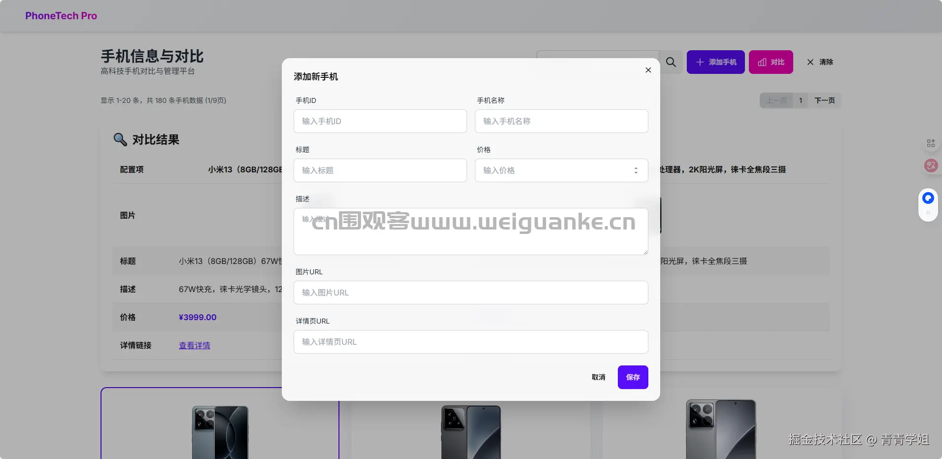Click the 配置项 column header
This screenshot has height=459, width=942.
[x=132, y=169]
